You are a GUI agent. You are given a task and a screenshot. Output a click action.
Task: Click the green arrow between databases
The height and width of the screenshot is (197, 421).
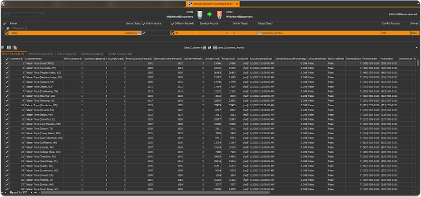[210, 15]
